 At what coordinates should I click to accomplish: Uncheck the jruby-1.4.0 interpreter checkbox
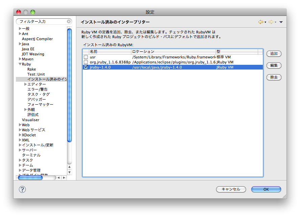pyautogui.click(x=86, y=67)
